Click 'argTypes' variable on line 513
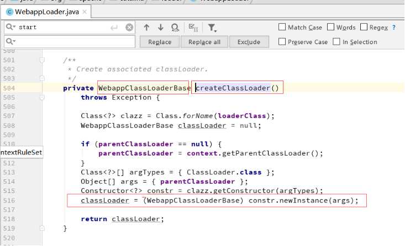 pos(147,172)
